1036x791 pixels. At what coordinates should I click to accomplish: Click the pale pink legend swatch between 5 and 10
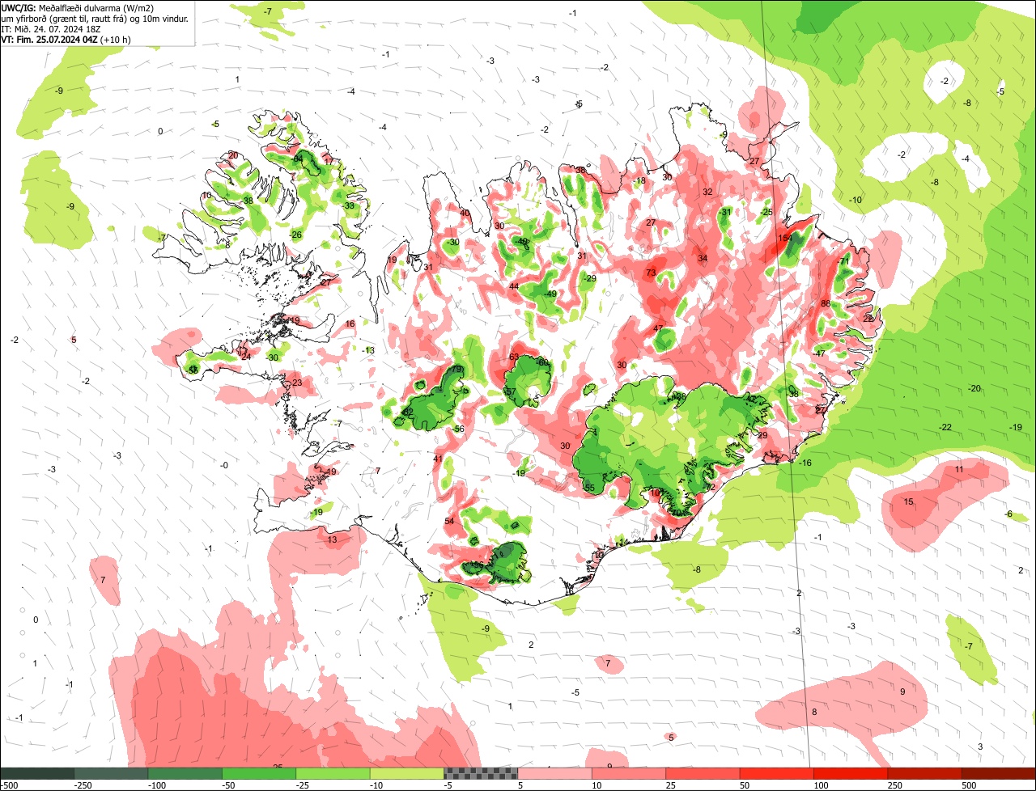555,773
